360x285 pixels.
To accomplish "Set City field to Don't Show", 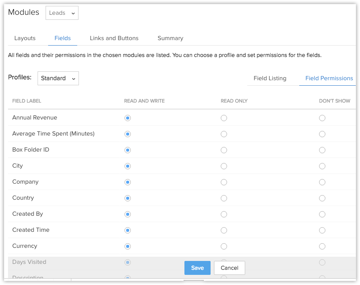I will [322, 166].
